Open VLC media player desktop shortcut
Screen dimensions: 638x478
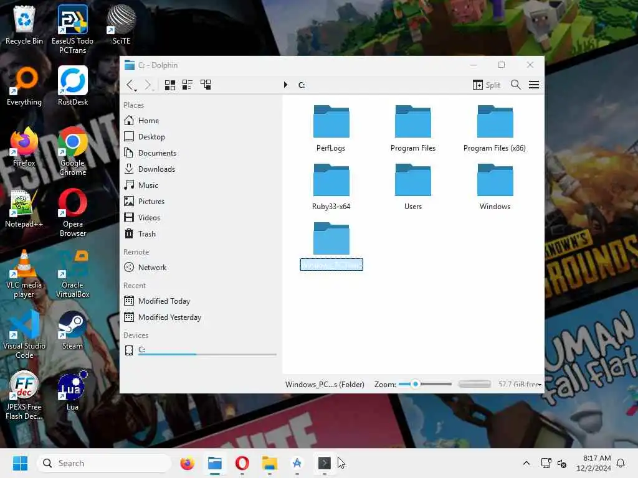[x=24, y=274]
